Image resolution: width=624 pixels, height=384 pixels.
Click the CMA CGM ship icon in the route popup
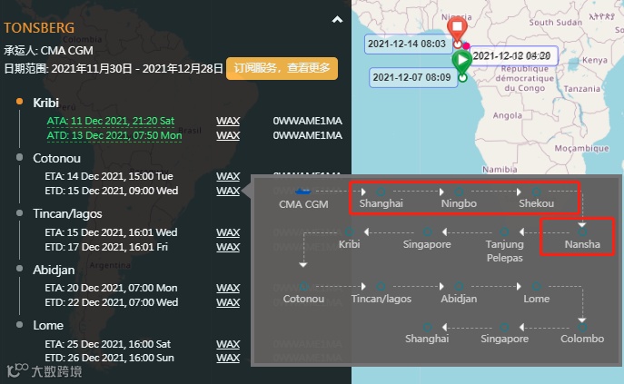(x=302, y=192)
